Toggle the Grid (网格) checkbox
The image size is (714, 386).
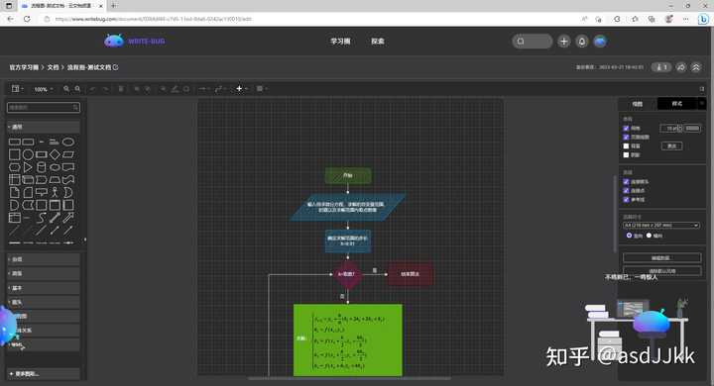[626, 129]
